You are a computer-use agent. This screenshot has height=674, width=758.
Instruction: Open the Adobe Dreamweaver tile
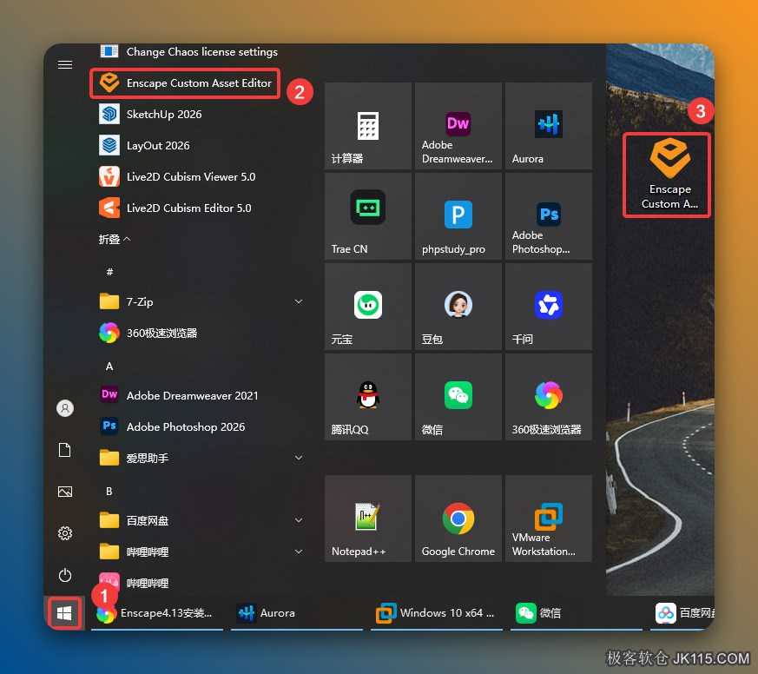(x=458, y=126)
